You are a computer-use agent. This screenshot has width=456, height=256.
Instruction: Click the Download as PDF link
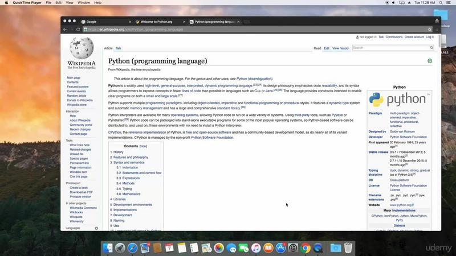click(x=81, y=192)
